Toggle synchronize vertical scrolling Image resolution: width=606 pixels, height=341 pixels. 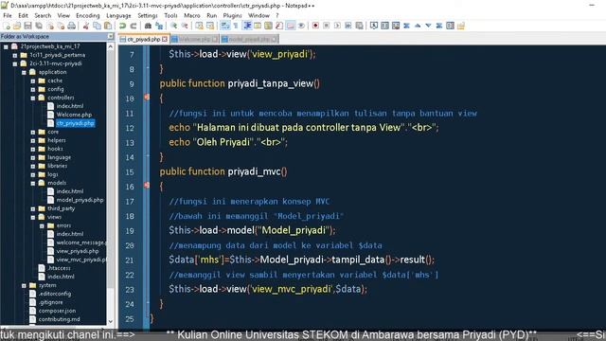coord(200,26)
